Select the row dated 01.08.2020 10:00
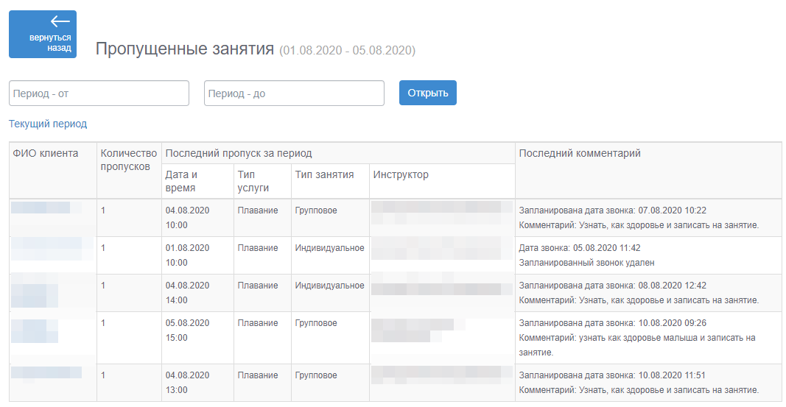This screenshot has height=407, width=786. point(395,255)
